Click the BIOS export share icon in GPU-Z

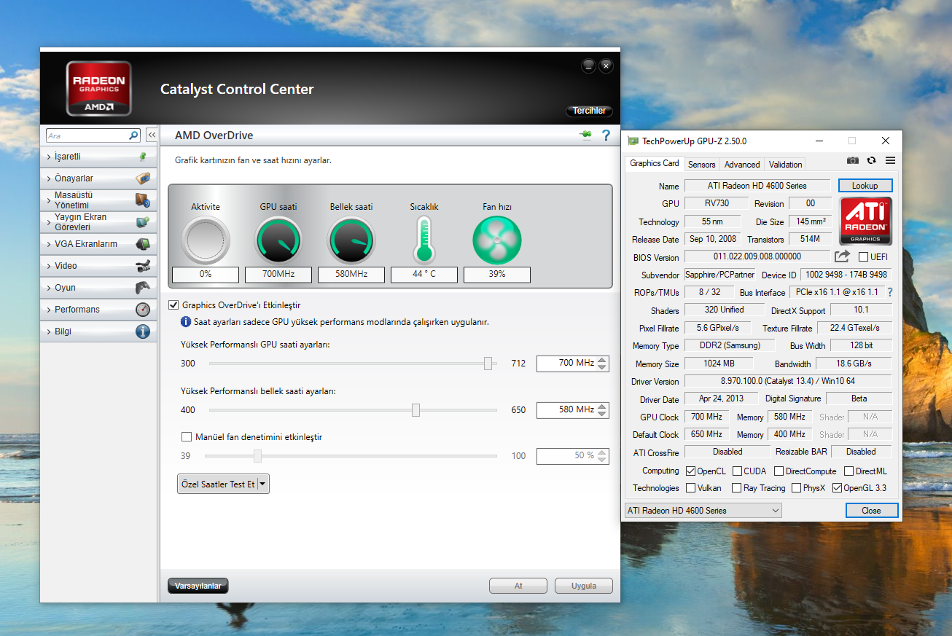click(x=842, y=256)
